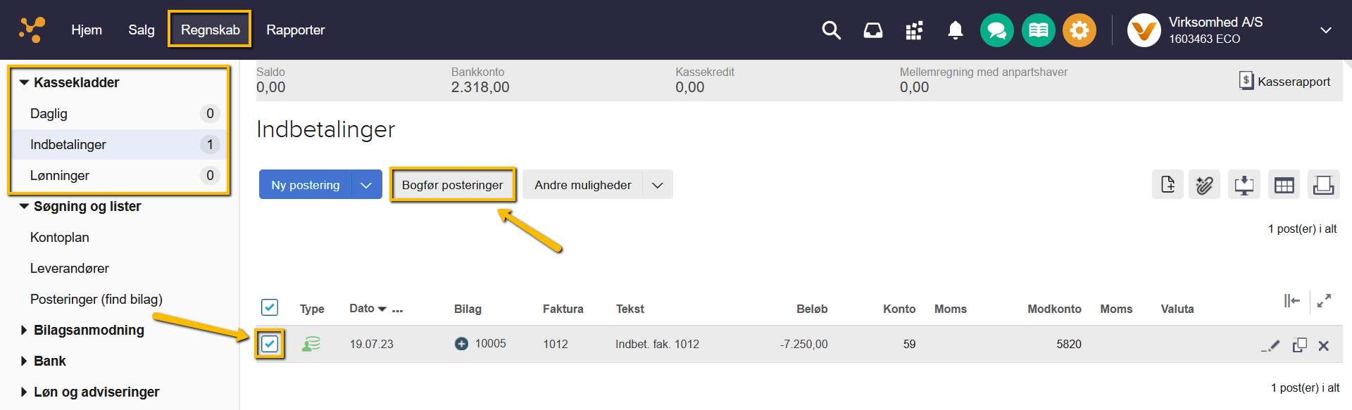The height and width of the screenshot is (410, 1352).
Task: Go to the Salg menu
Action: point(141,30)
